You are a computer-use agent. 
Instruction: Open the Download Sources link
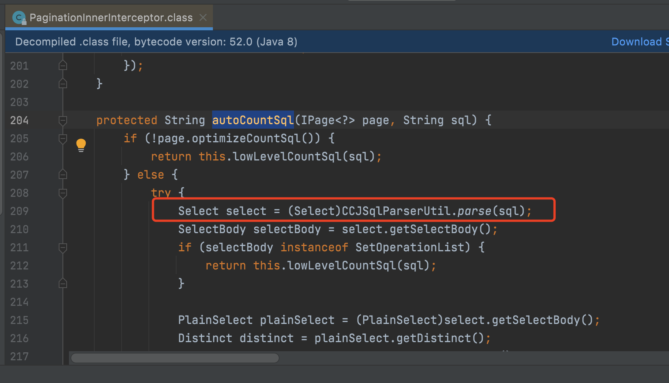[639, 42]
